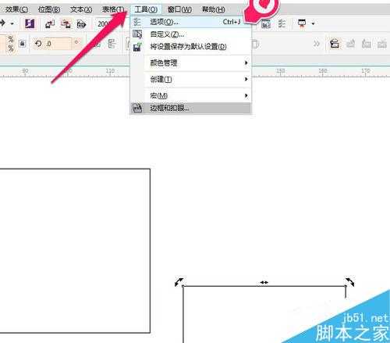Open the 效果(C) menu
The height and width of the screenshot is (343, 390).
click(x=16, y=9)
